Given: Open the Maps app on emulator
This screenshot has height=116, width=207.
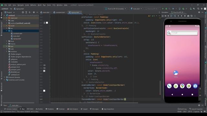Looking at the screenshot, I should pyautogui.click(x=182, y=86).
